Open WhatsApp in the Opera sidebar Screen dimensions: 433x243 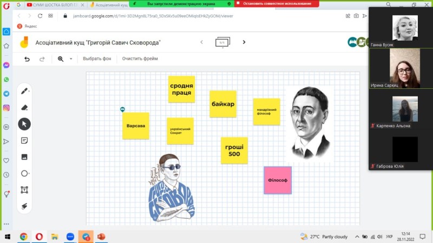coord(6,80)
